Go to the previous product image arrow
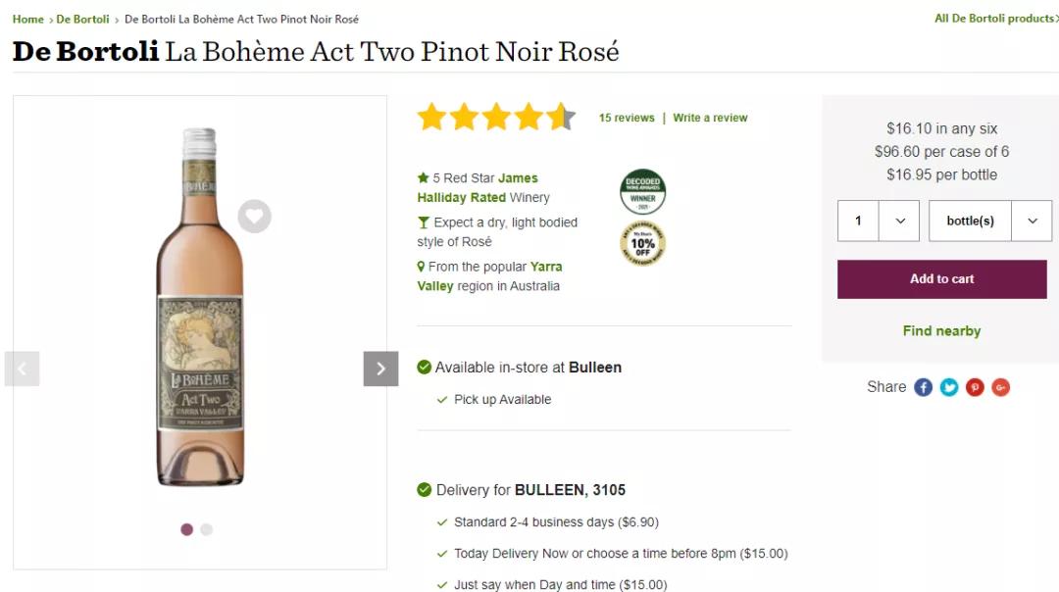The height and width of the screenshot is (592, 1059). click(22, 369)
